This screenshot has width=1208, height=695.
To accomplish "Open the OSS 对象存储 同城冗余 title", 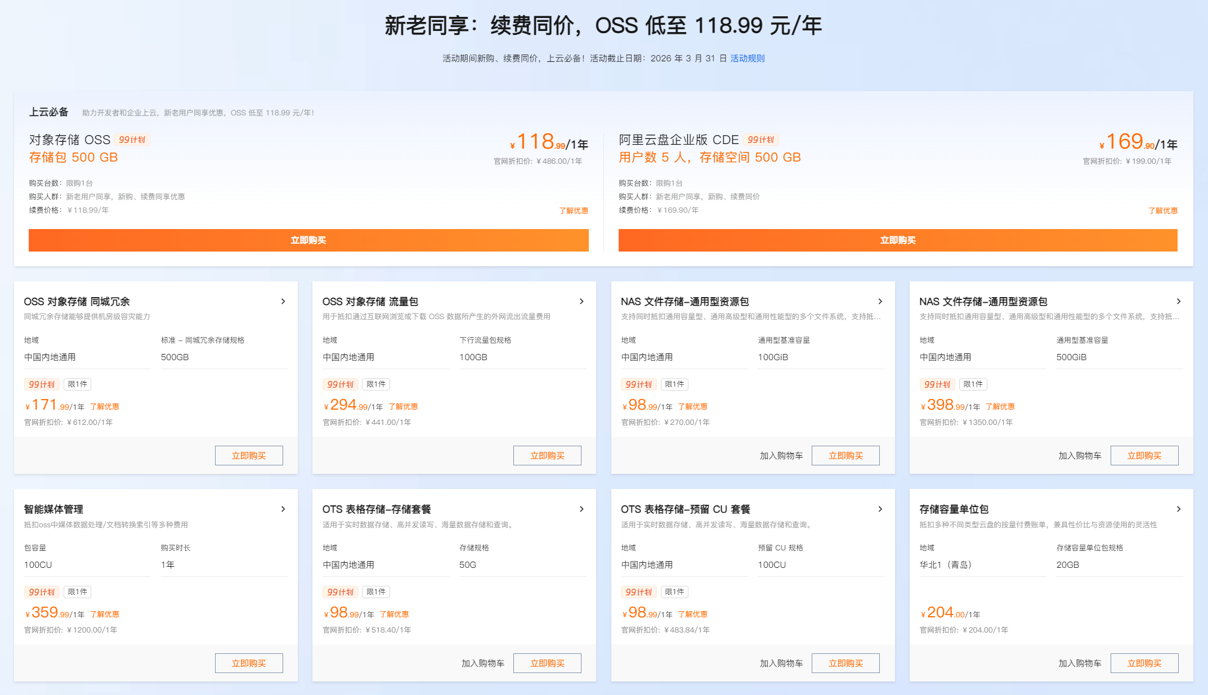I will pos(77,302).
